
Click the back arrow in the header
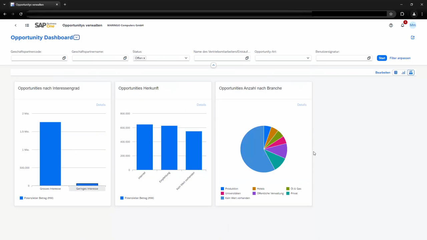pyautogui.click(x=15, y=25)
